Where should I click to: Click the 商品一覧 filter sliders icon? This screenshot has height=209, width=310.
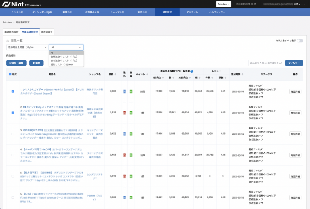[x=8, y=41]
